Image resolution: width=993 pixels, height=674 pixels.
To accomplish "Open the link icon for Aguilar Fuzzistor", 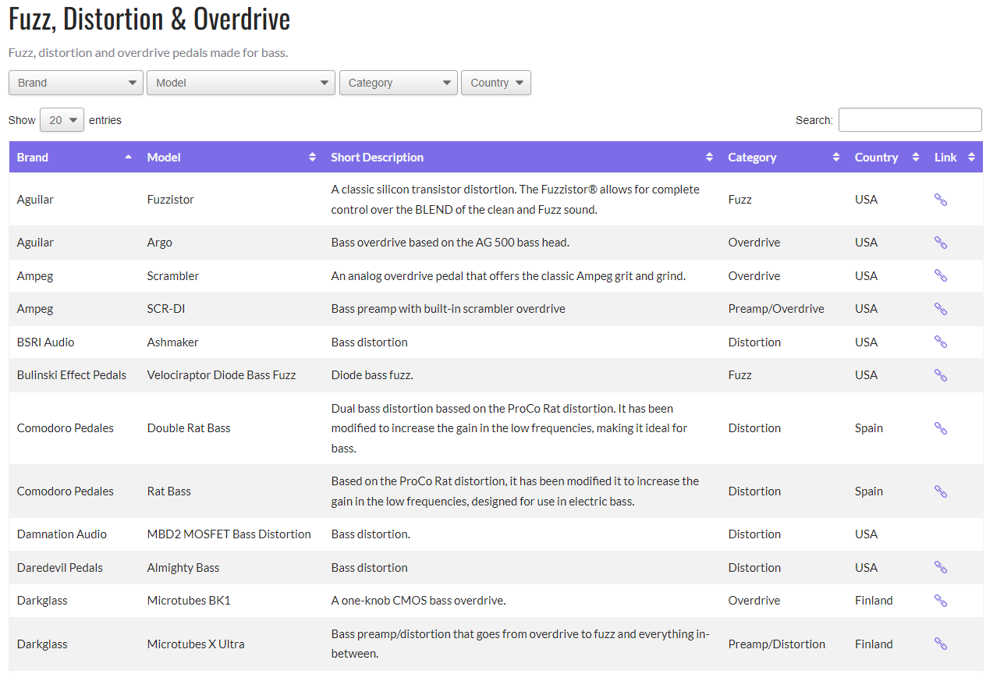I will point(940,200).
